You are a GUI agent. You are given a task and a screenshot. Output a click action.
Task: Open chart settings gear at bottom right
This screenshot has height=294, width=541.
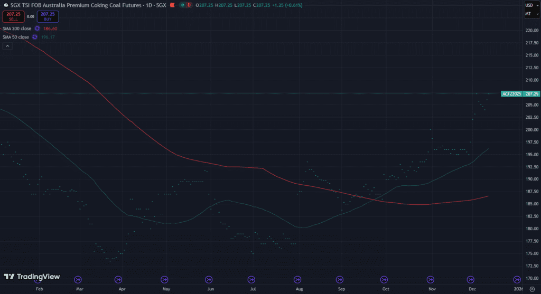pyautogui.click(x=531, y=289)
